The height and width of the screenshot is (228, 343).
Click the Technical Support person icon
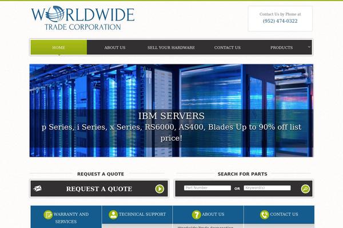pos(113,215)
